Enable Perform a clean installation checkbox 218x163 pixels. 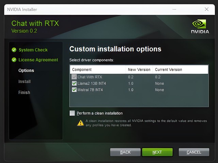click(x=72, y=113)
